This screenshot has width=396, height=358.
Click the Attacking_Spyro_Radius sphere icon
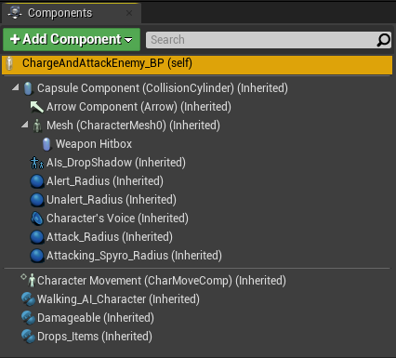point(37,256)
